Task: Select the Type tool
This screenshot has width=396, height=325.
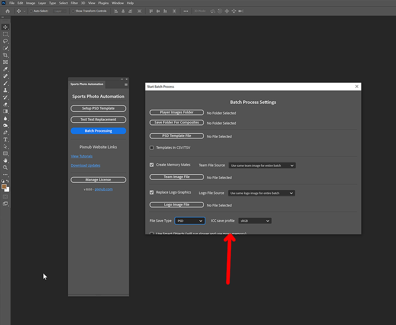Action: pos(5,139)
